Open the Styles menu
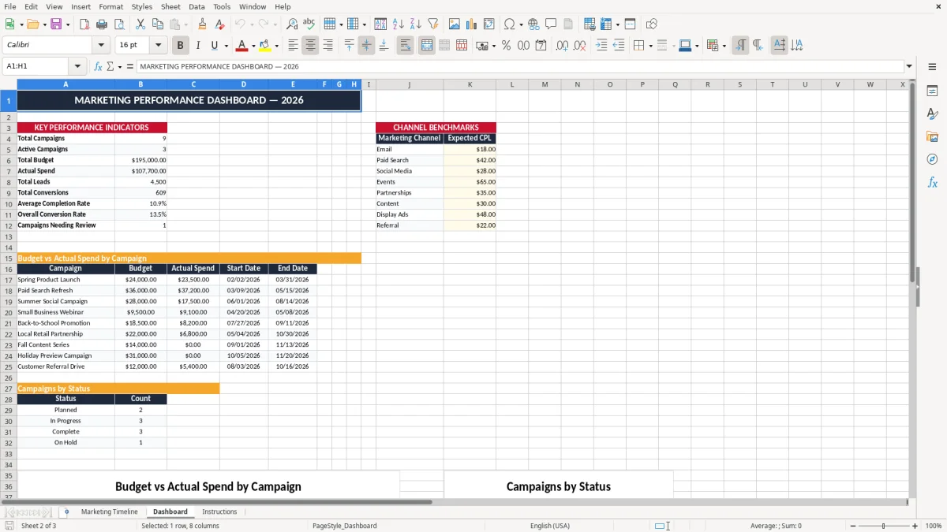 pos(142,6)
